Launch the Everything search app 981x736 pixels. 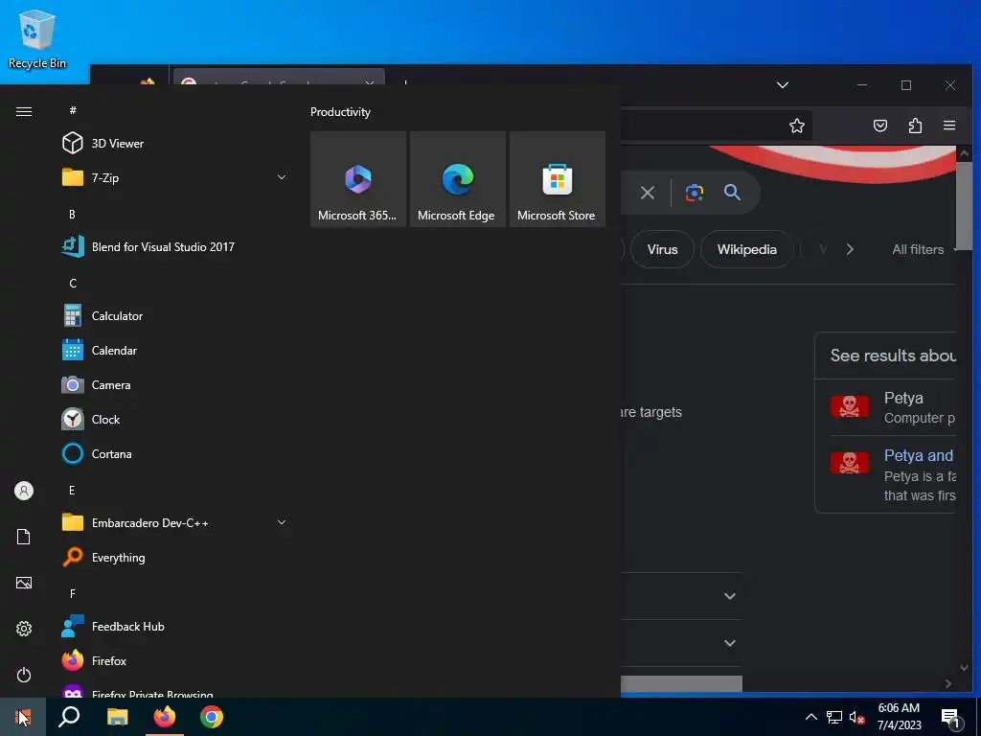point(175,557)
